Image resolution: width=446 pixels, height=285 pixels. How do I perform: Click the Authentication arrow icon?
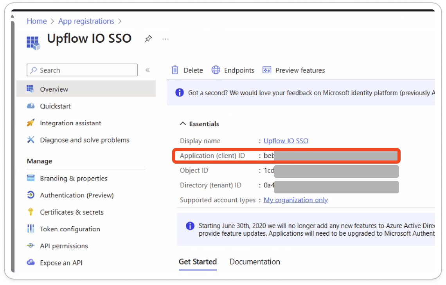[x=31, y=195]
